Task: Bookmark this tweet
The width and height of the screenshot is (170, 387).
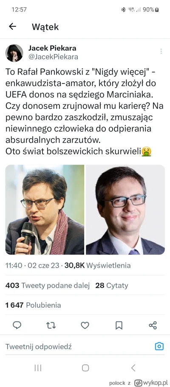Action: [x=119, y=325]
